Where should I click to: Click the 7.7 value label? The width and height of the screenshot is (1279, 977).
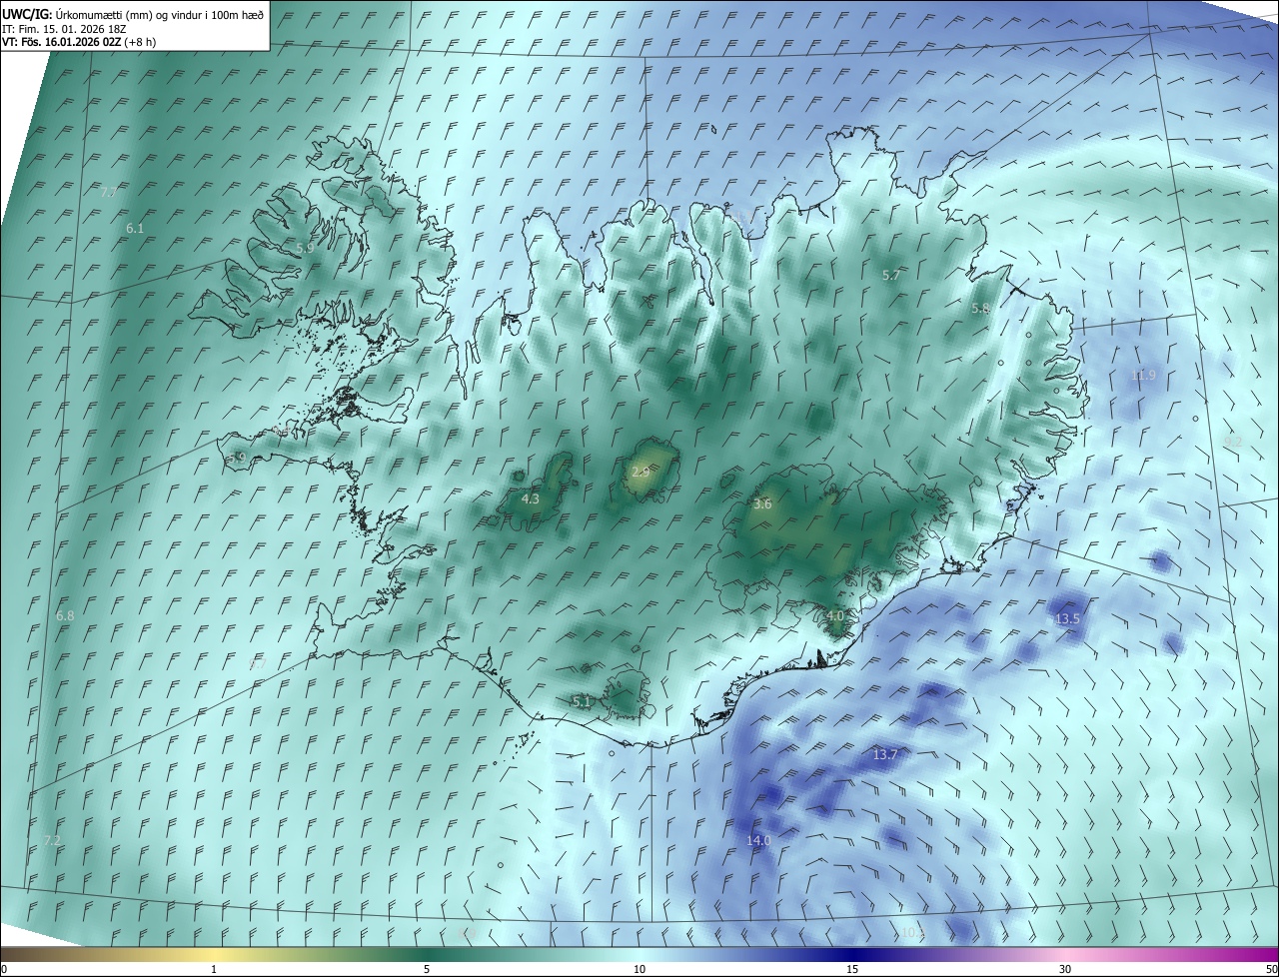click(x=109, y=192)
